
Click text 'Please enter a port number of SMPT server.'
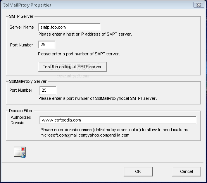tap(79, 54)
